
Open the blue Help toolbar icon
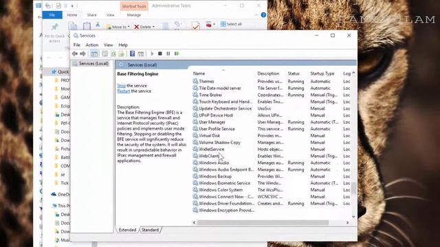[132, 54]
